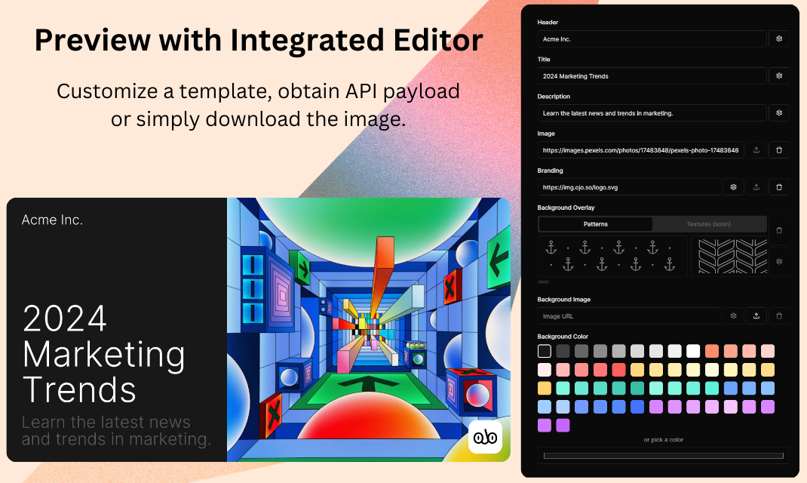This screenshot has width=807, height=483.
Task: Delete the Image URL with trash icon
Action: pyautogui.click(x=778, y=150)
